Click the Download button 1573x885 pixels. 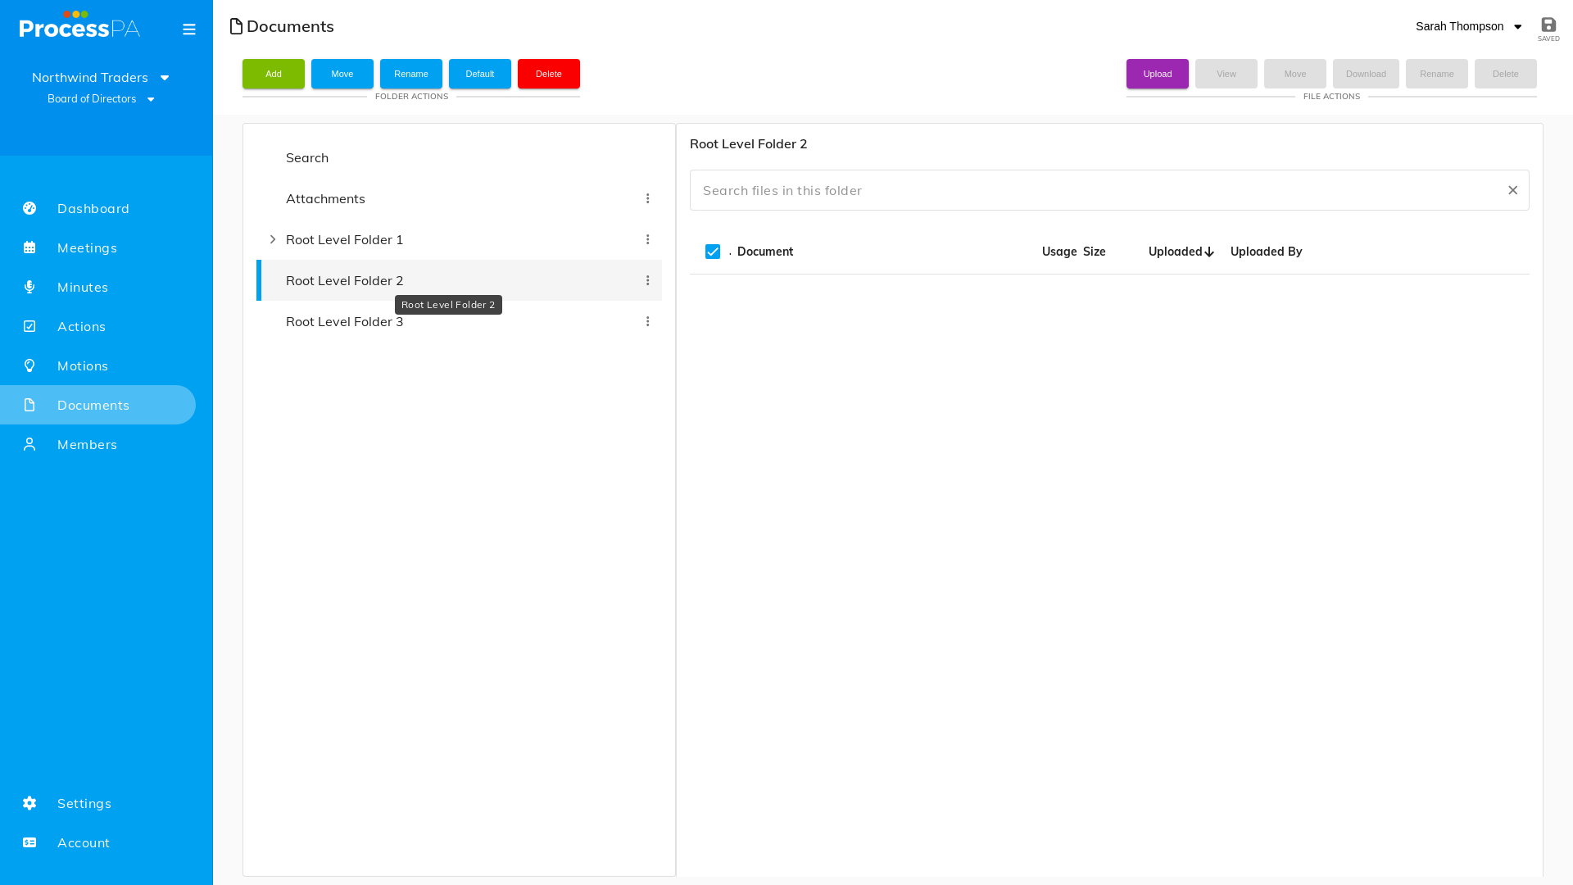[x=1366, y=74]
